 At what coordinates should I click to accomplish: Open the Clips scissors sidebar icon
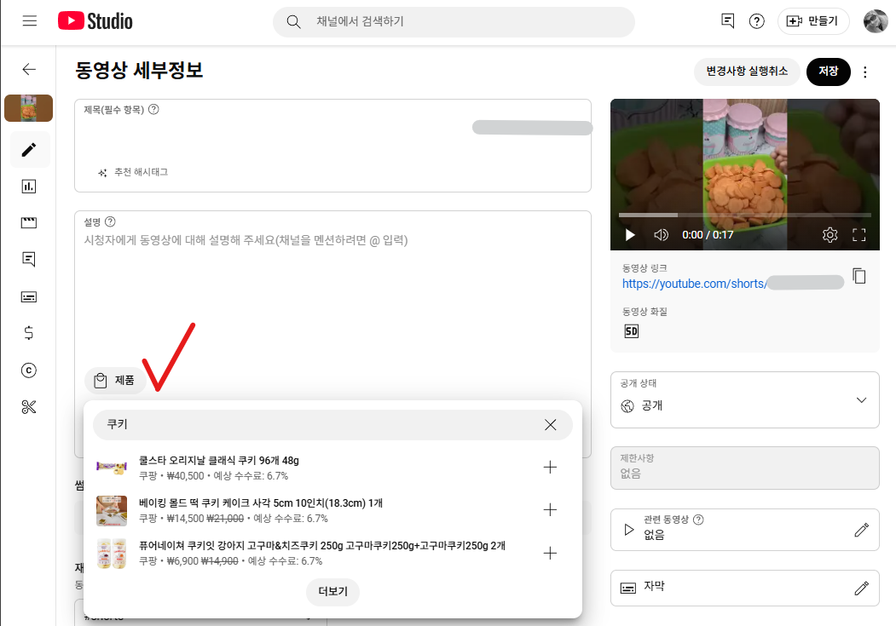point(29,407)
